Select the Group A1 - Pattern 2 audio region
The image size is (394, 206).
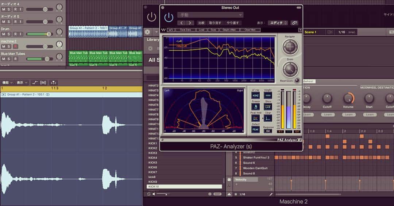[88, 32]
